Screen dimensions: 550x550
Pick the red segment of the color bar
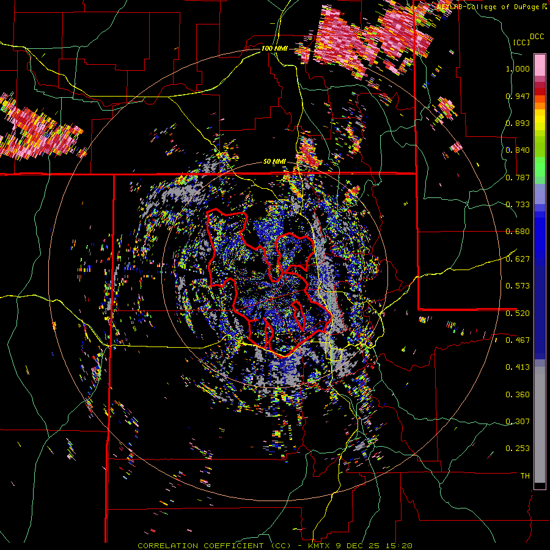coord(540,92)
